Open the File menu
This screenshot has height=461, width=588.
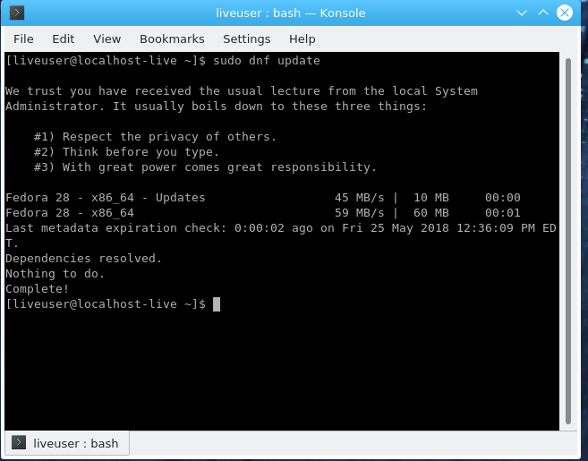(x=23, y=39)
